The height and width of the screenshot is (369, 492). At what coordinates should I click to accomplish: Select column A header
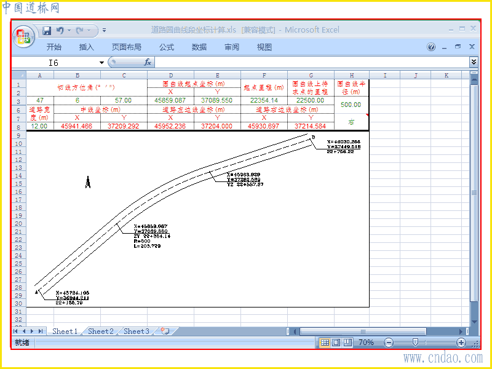pyautogui.click(x=40, y=75)
